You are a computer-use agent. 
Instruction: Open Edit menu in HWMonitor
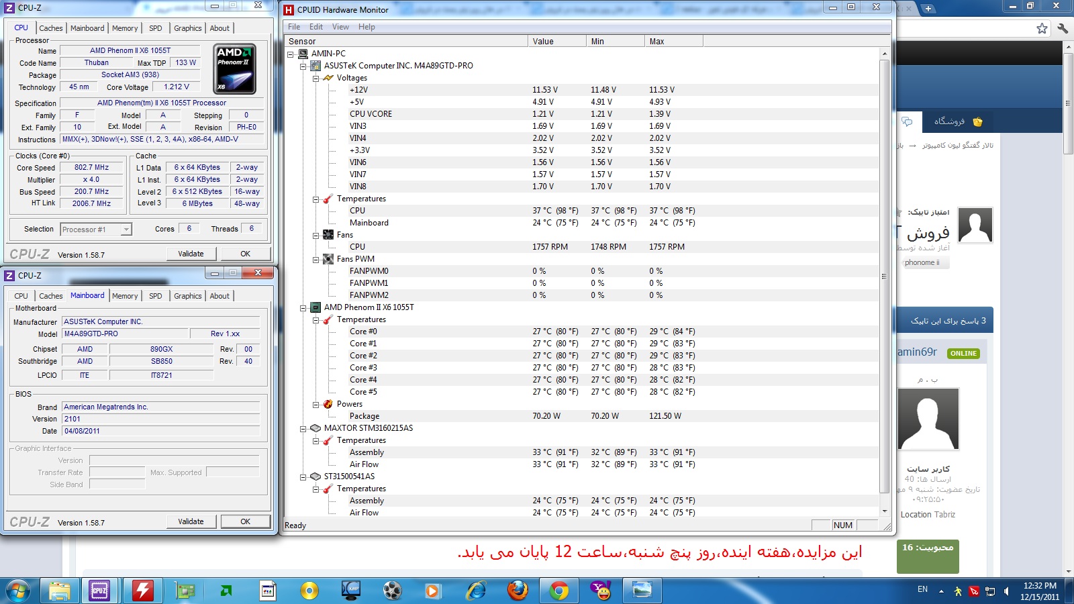click(x=316, y=27)
